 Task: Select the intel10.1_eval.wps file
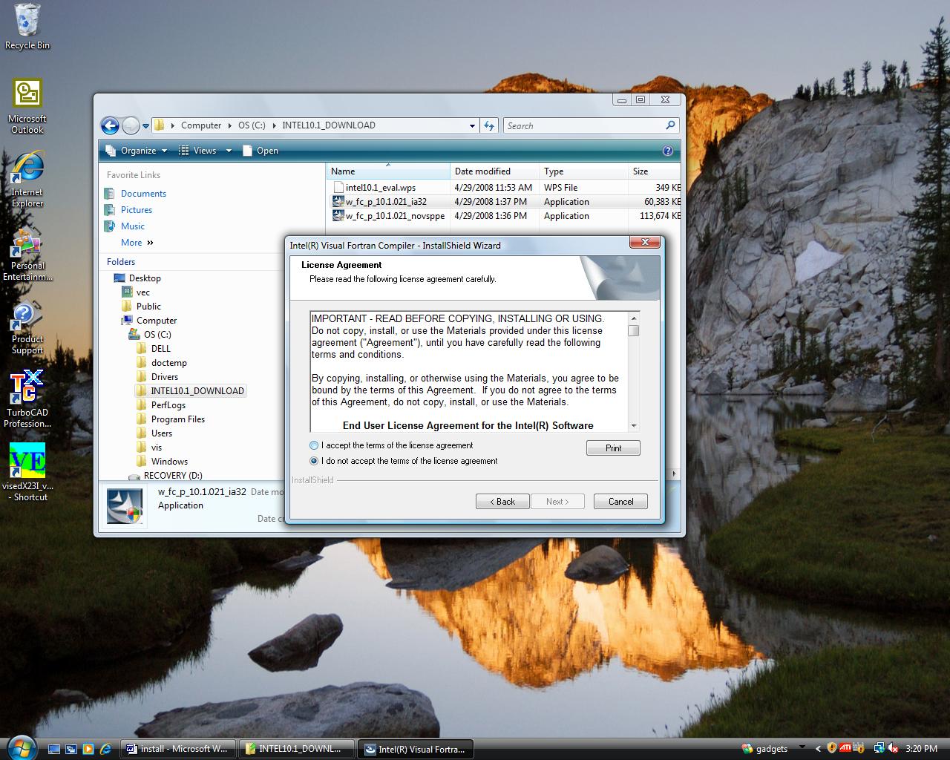click(380, 188)
